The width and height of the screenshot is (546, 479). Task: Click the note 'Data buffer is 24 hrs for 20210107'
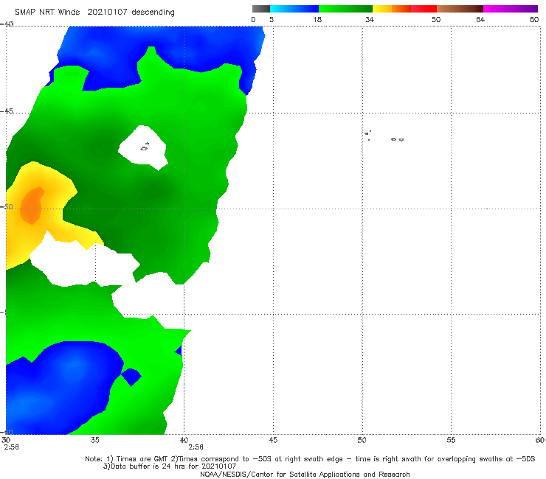click(x=170, y=466)
